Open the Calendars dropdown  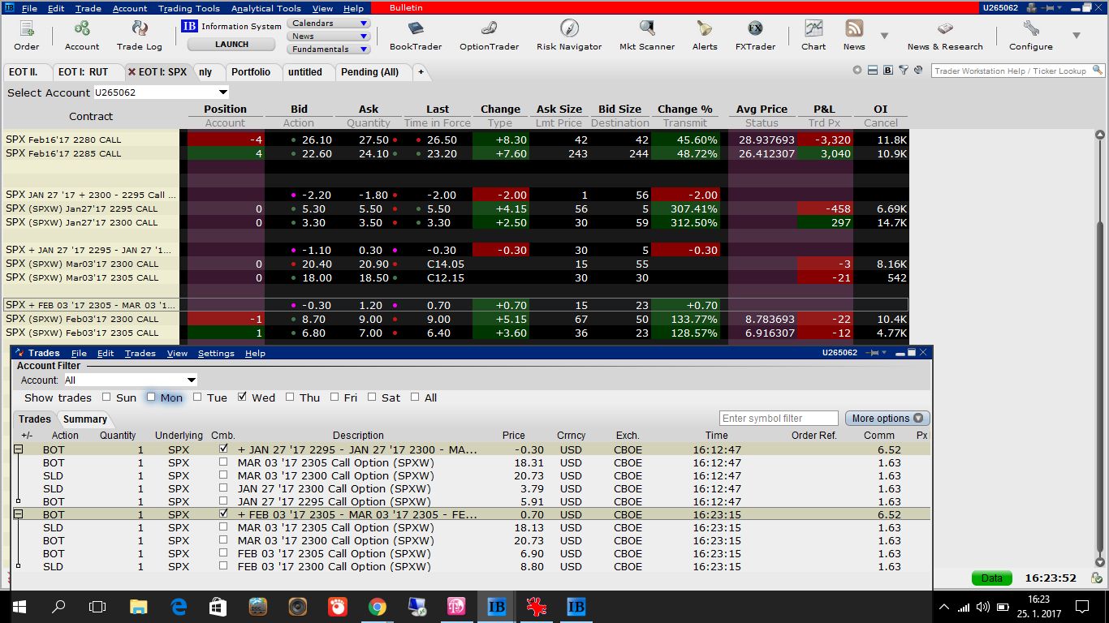[328, 24]
